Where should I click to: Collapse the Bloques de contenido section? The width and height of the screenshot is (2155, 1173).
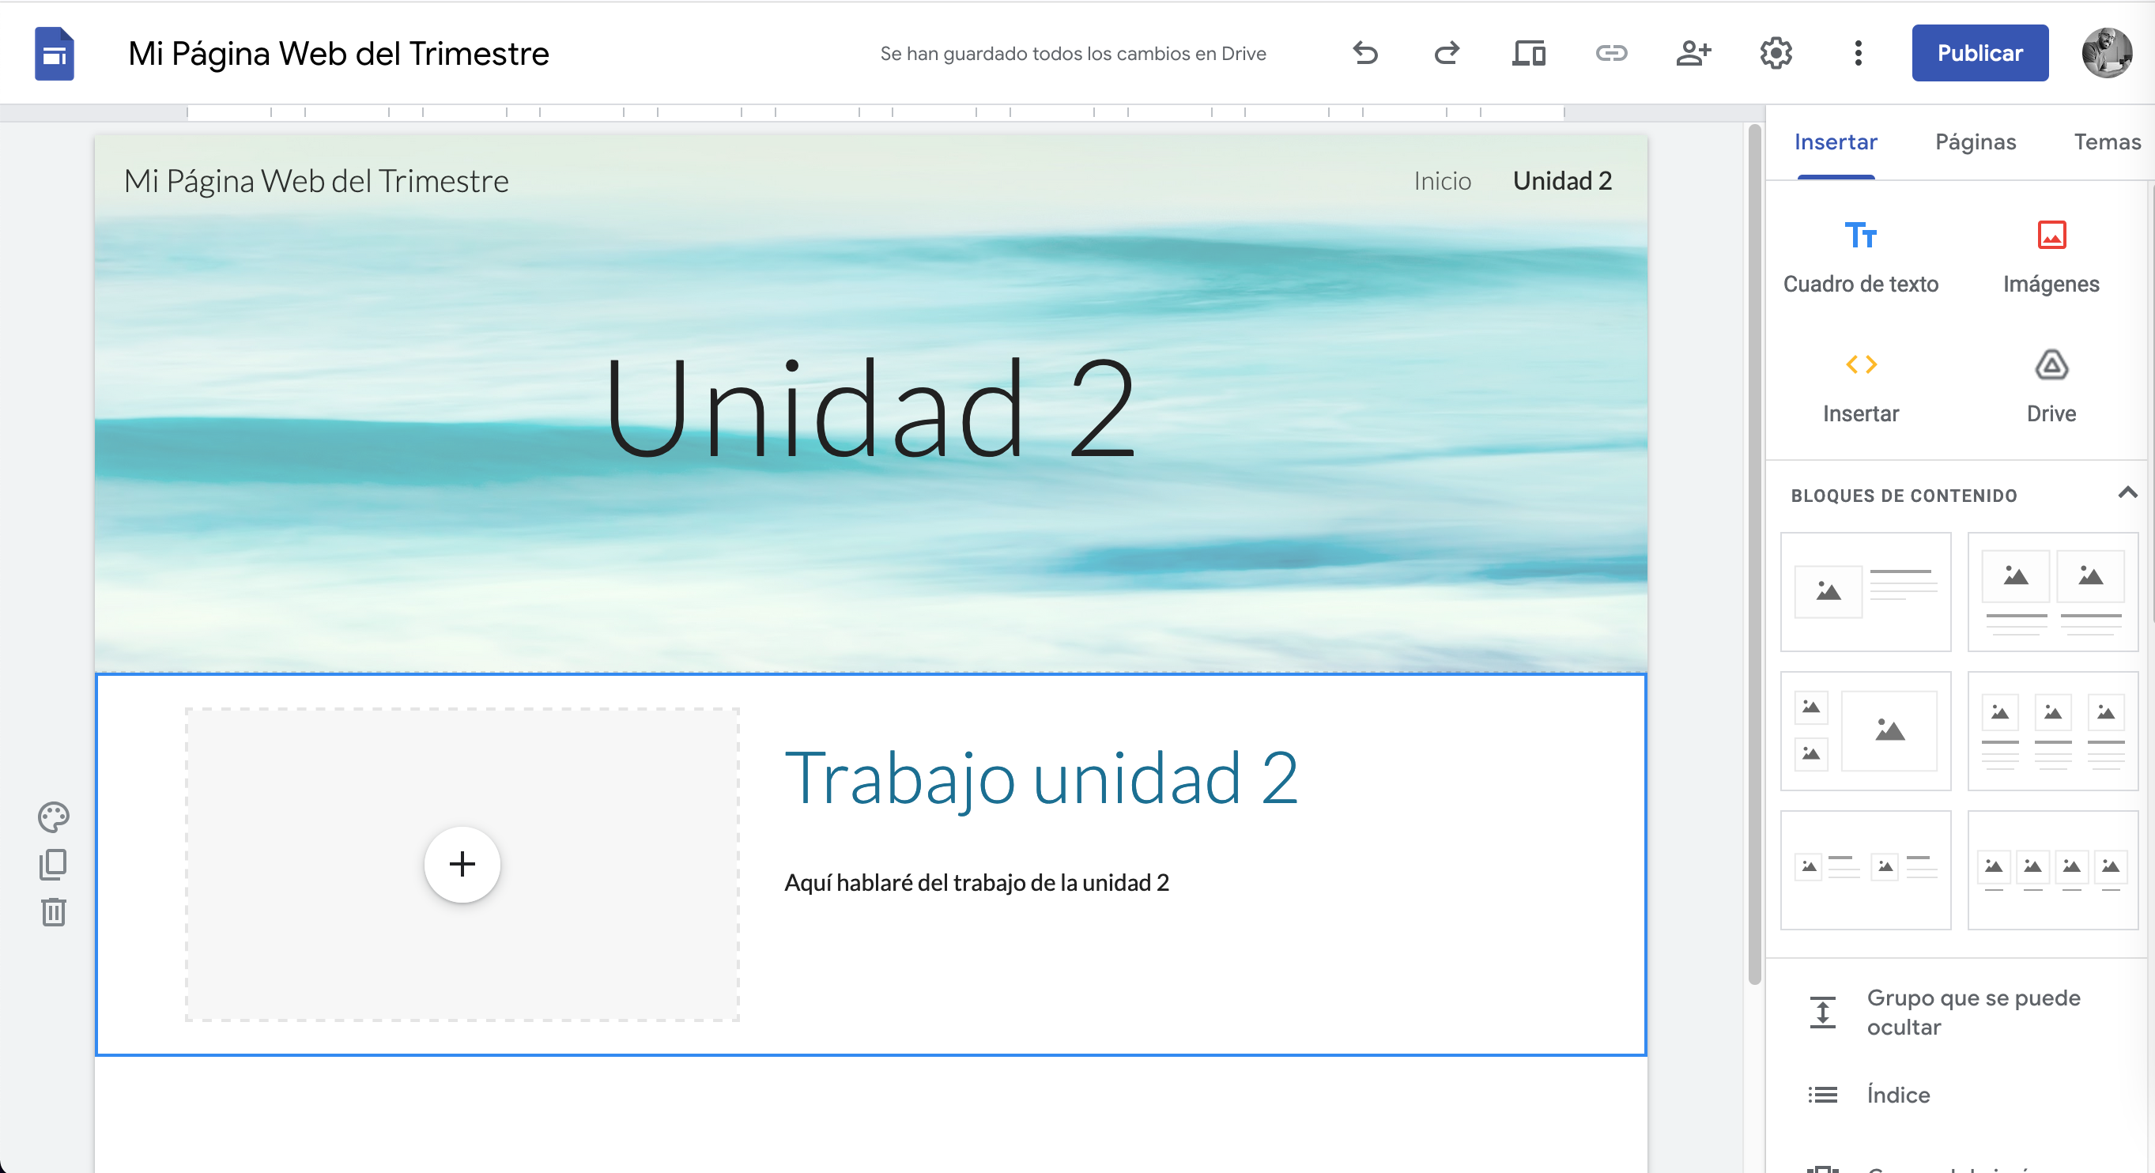click(x=2127, y=492)
